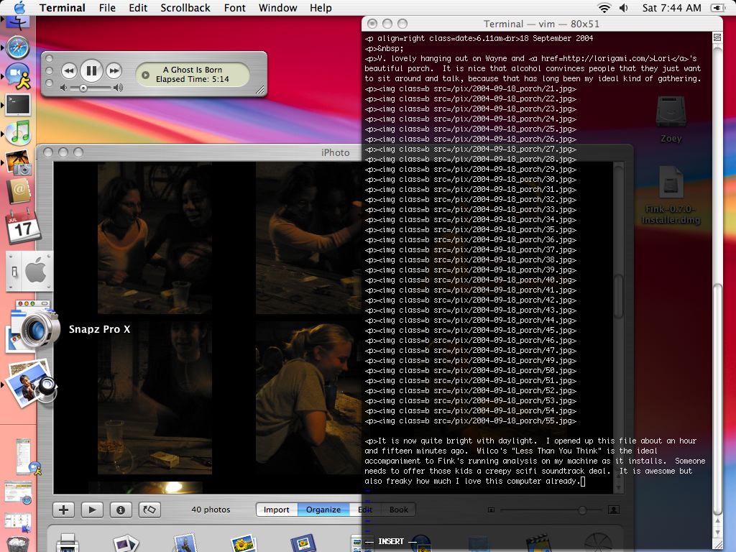Adjust the iTunes volume slider
The height and width of the screenshot is (552, 736).
pos(84,88)
